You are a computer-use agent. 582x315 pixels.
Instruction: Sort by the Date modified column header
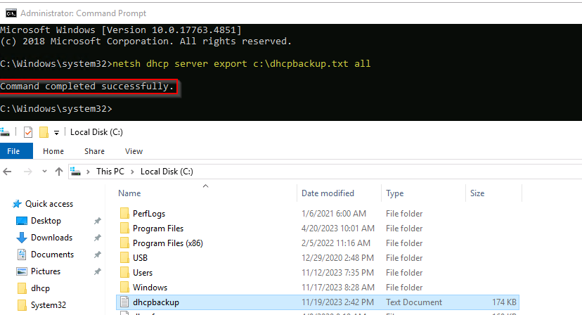pos(328,193)
